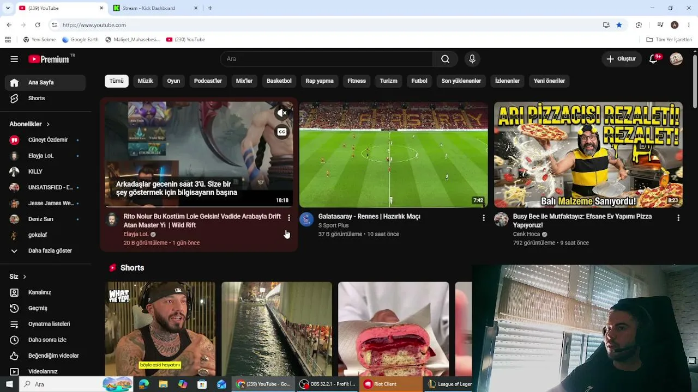The height and width of the screenshot is (392, 698).
Task: Open YouTube account avatar menu
Action: pos(676,59)
